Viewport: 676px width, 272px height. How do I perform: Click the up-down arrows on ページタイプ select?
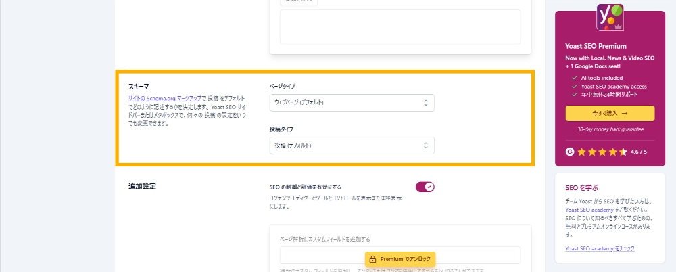point(425,103)
